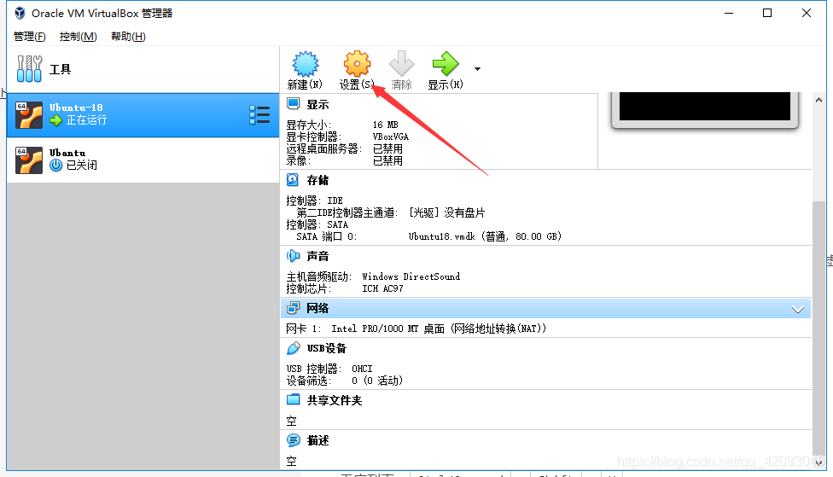This screenshot has height=477, width=833.
Task: Minimize the VirtualBox manager window
Action: pos(729,13)
